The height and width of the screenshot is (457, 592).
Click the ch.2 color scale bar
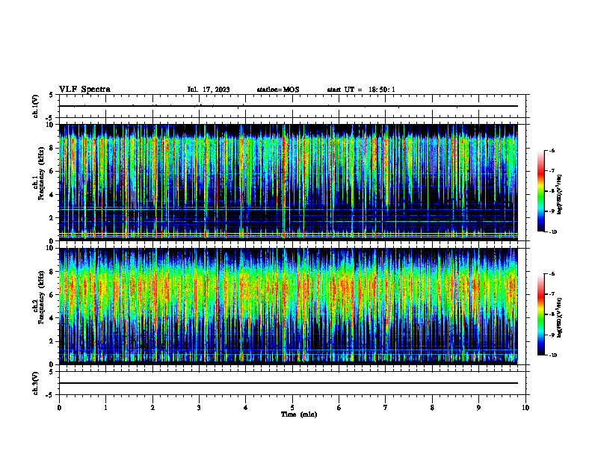coord(541,314)
